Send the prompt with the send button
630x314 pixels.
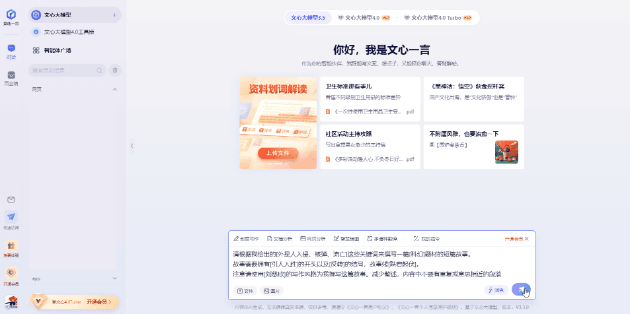pos(521,290)
